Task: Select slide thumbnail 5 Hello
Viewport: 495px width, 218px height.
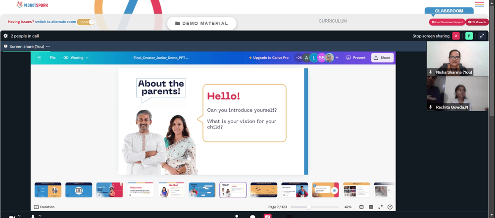Action: pyautogui.click(x=171, y=190)
